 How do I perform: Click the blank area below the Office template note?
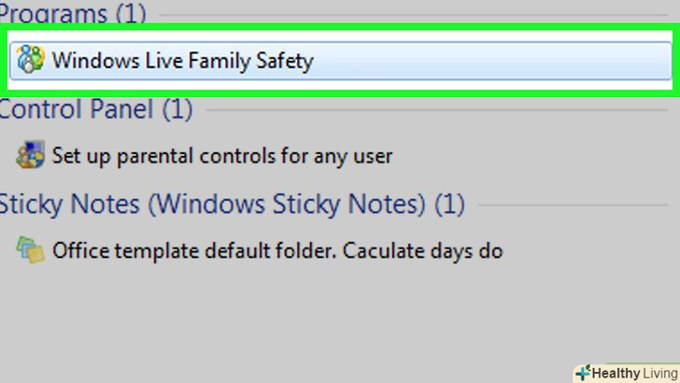coord(280,318)
